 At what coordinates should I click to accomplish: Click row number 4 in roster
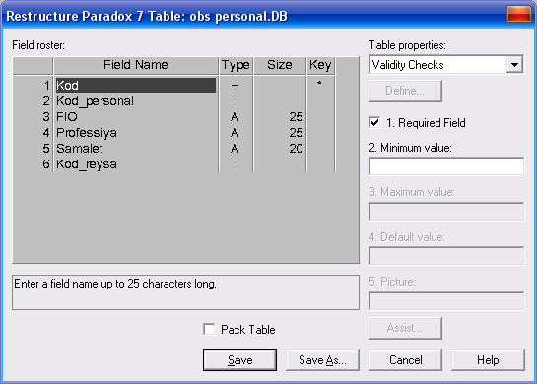click(46, 133)
